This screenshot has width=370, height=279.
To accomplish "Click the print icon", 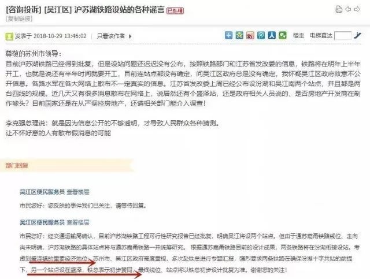I will [x=339, y=9].
